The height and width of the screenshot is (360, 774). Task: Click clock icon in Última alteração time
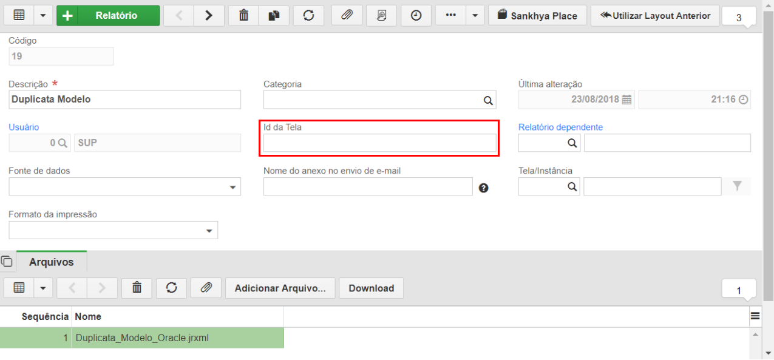(x=743, y=100)
